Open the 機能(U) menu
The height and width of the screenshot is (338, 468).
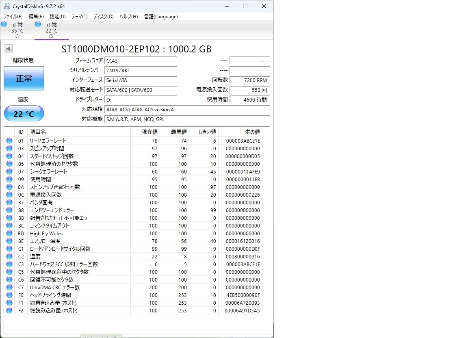[x=57, y=16]
